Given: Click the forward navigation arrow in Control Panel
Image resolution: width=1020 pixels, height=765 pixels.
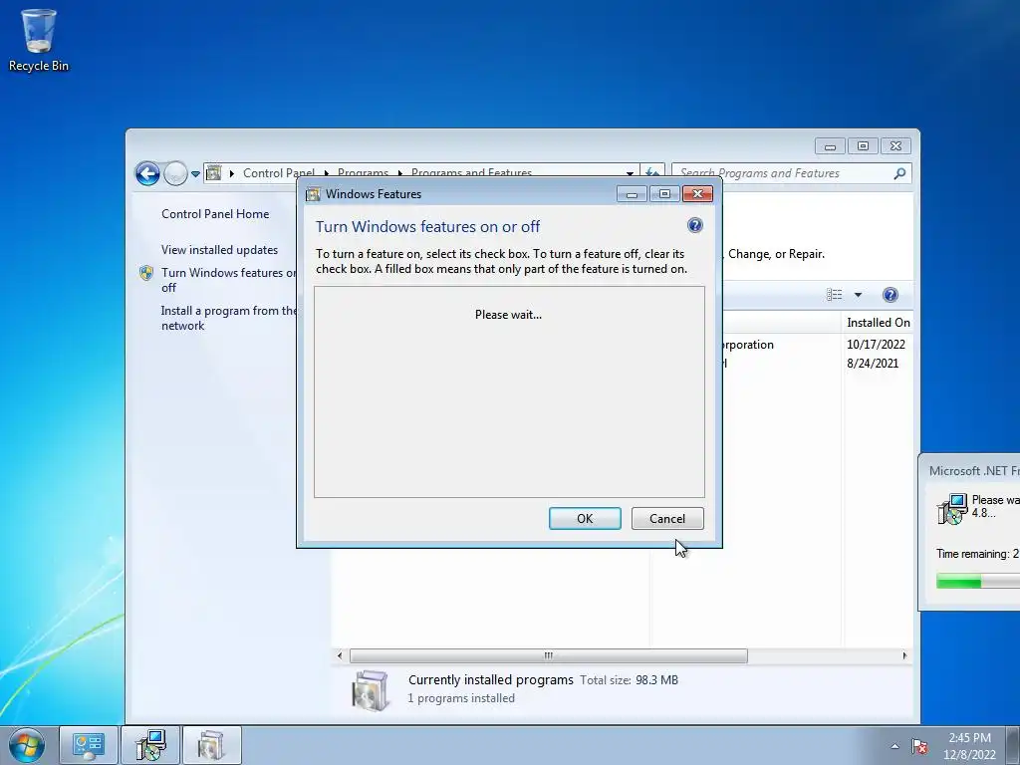Looking at the screenshot, I should pos(175,173).
